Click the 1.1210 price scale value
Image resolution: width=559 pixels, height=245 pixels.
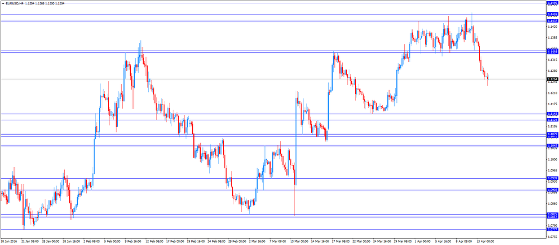point(552,93)
